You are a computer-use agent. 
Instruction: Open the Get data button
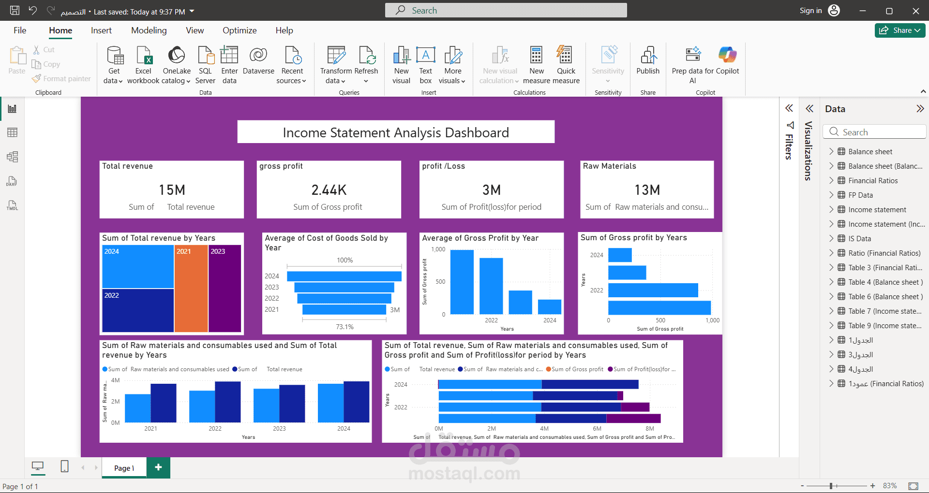(114, 65)
